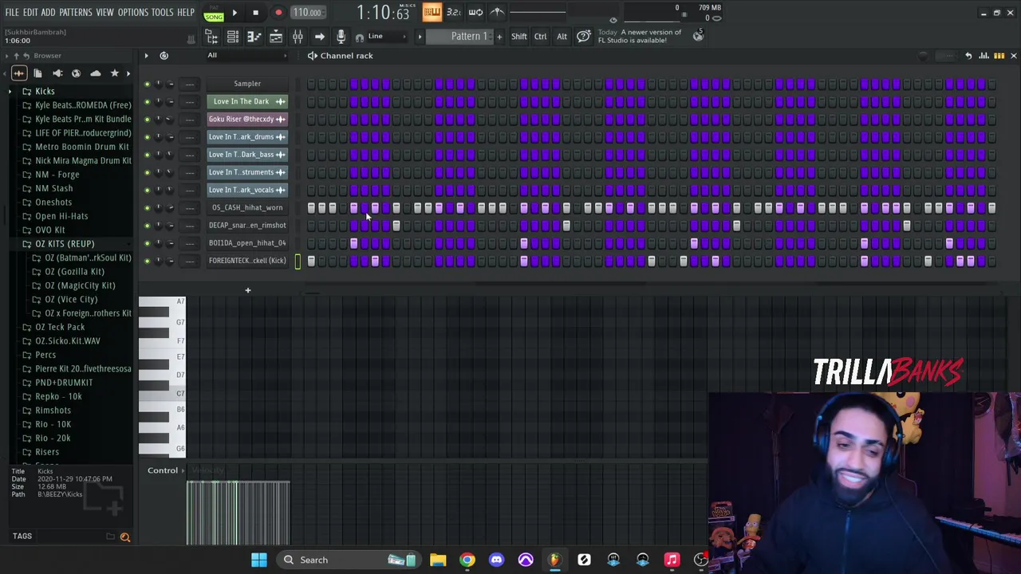Click the song position slider at top
This screenshot has width=1021, height=574.
pos(538,12)
